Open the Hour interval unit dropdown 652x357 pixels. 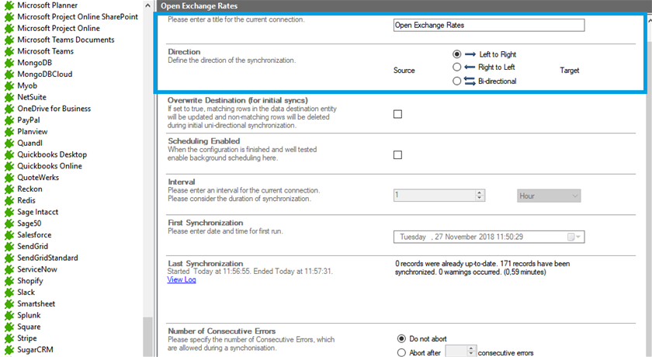(x=549, y=196)
